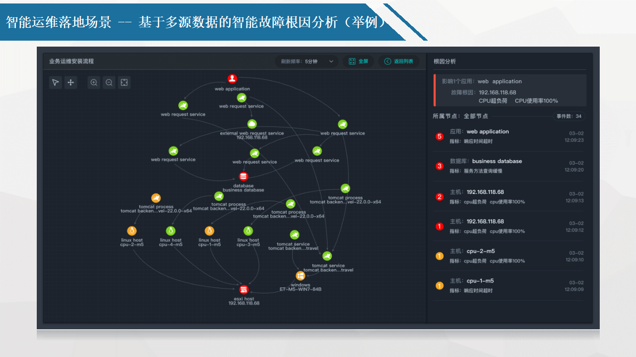The width and height of the screenshot is (636, 357).
Task: Select the red esxi host node
Action: click(x=243, y=290)
